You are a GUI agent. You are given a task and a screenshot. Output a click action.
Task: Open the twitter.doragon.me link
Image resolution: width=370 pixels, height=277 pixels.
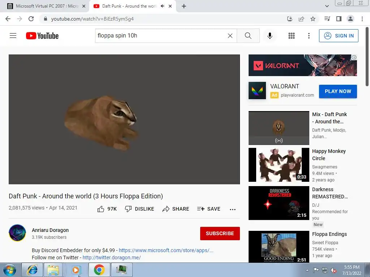[112, 258]
